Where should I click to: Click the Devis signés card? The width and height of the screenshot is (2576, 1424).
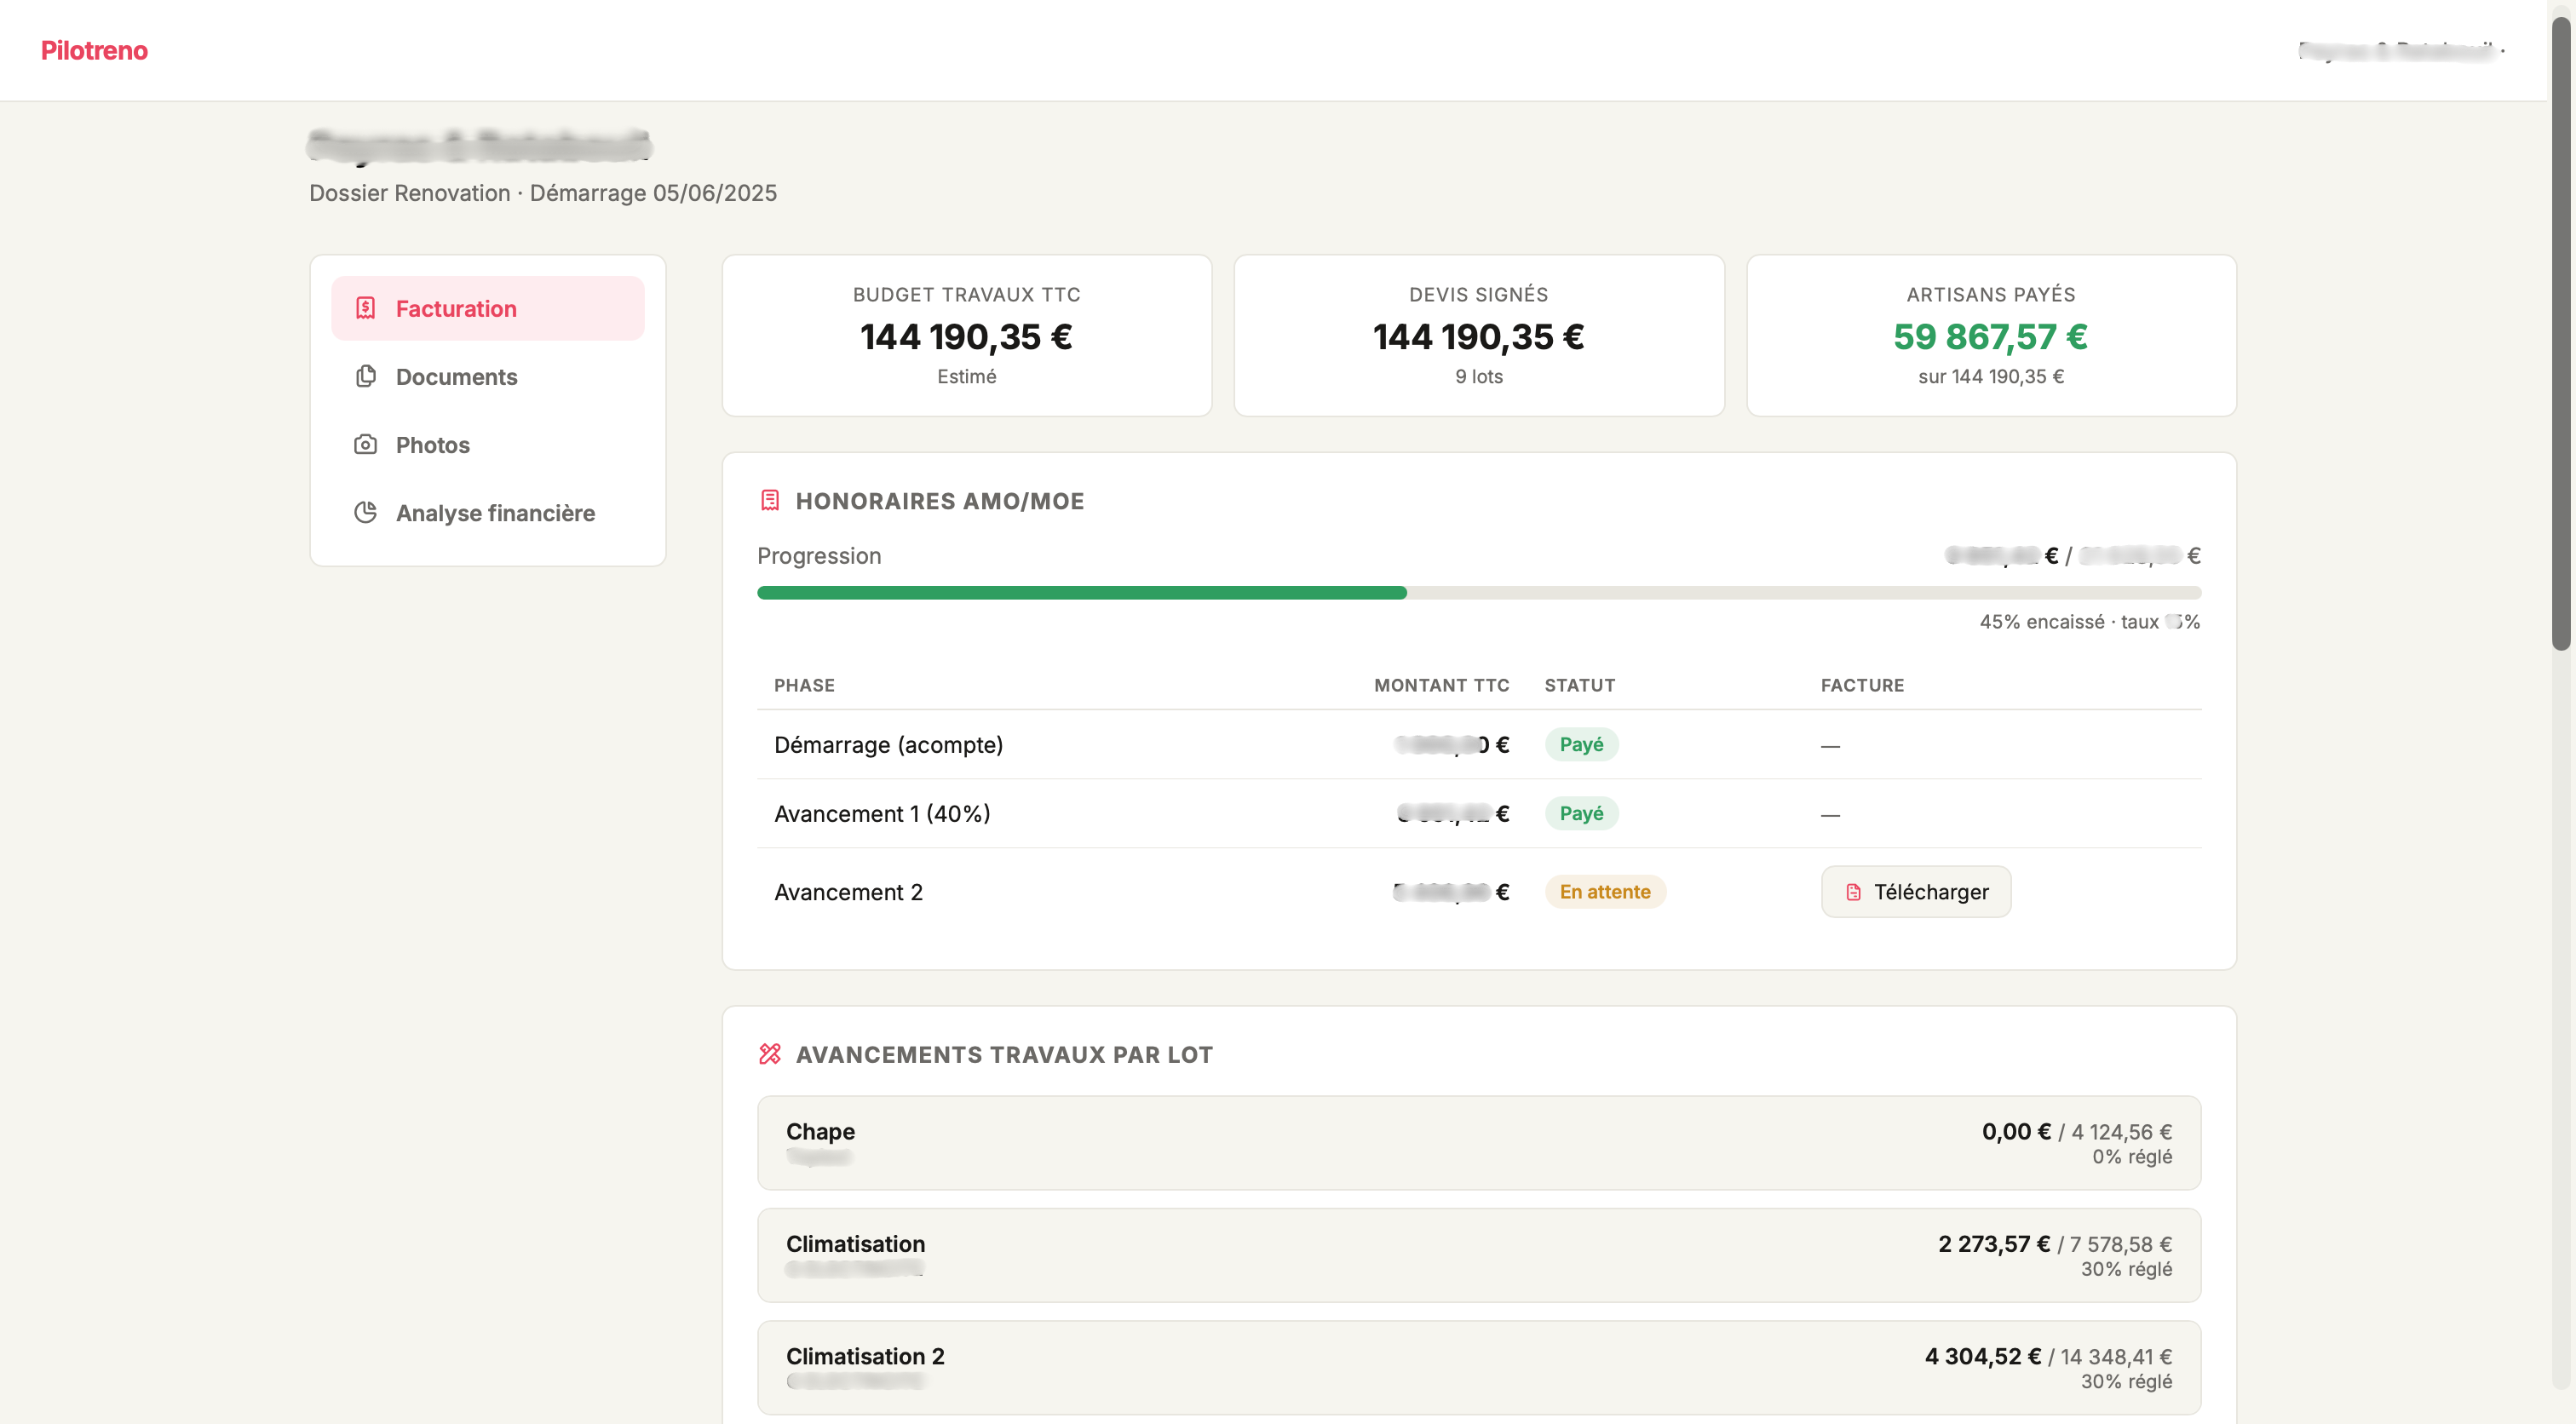pyautogui.click(x=1479, y=335)
